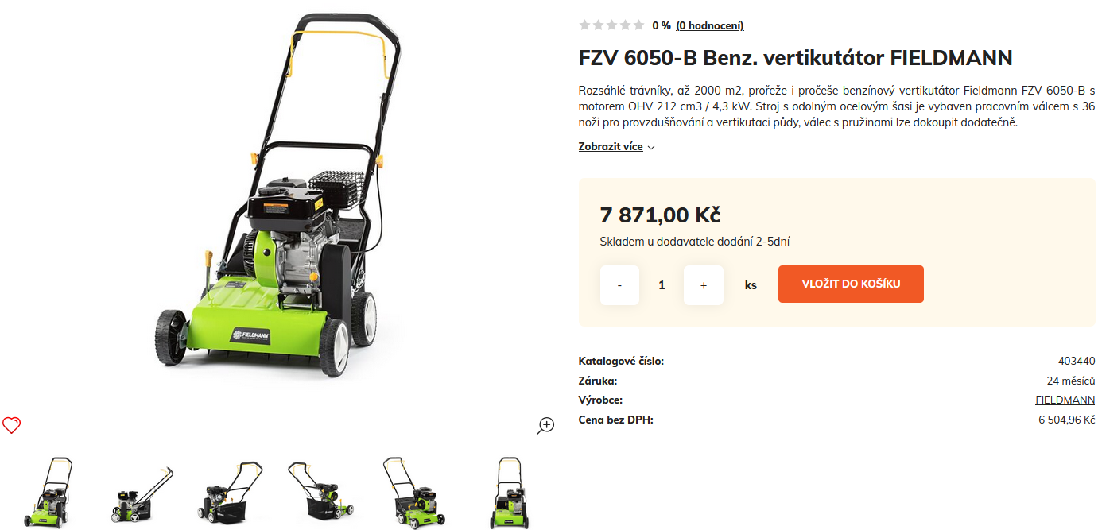Screen dimensions: 1098x530
Task: Click the quantity input field showing 1
Action: coord(662,285)
